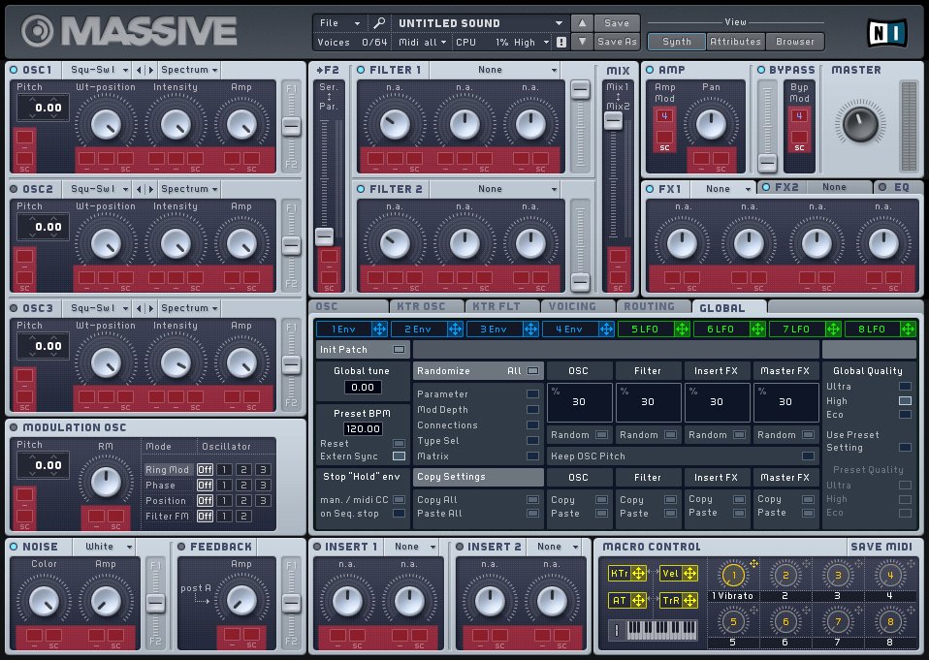The height and width of the screenshot is (660, 929).
Task: Click the Save As button
Action: coord(616,42)
